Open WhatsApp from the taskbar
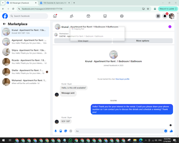This screenshot has height=143, width=179. tap(70, 140)
